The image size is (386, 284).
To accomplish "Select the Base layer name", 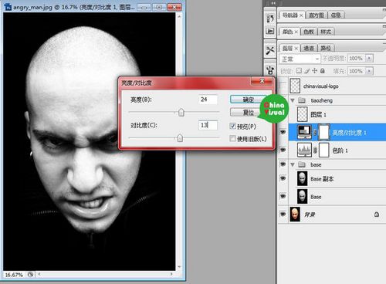I will (x=316, y=197).
